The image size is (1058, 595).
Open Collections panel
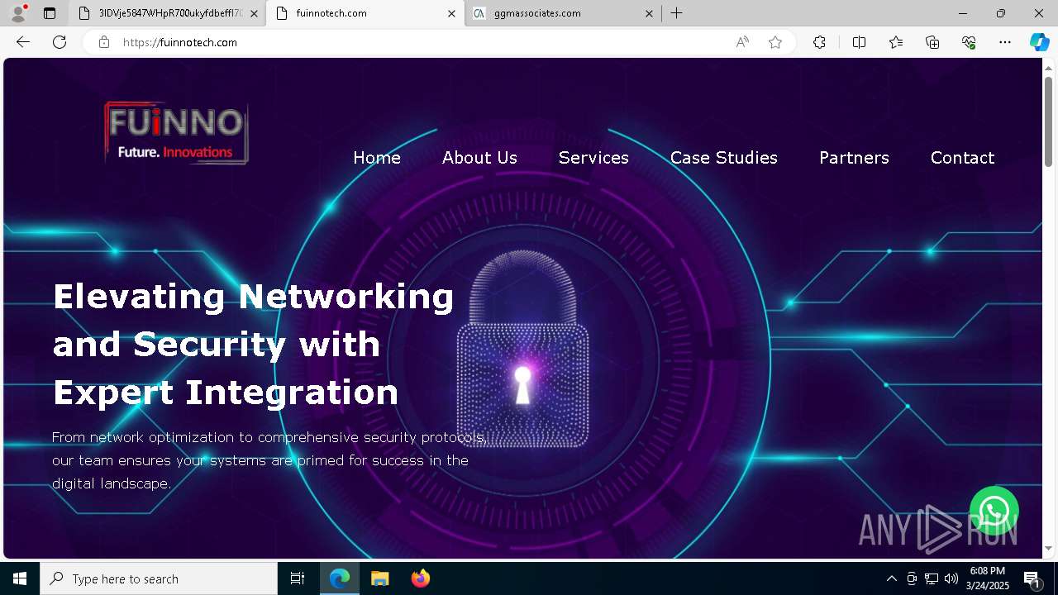[x=932, y=42]
